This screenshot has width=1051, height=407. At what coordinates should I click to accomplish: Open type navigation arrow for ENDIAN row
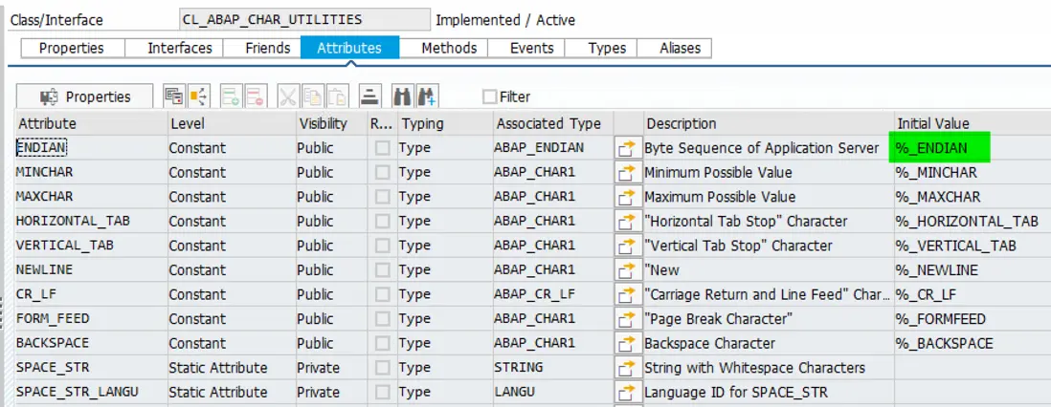pos(627,148)
